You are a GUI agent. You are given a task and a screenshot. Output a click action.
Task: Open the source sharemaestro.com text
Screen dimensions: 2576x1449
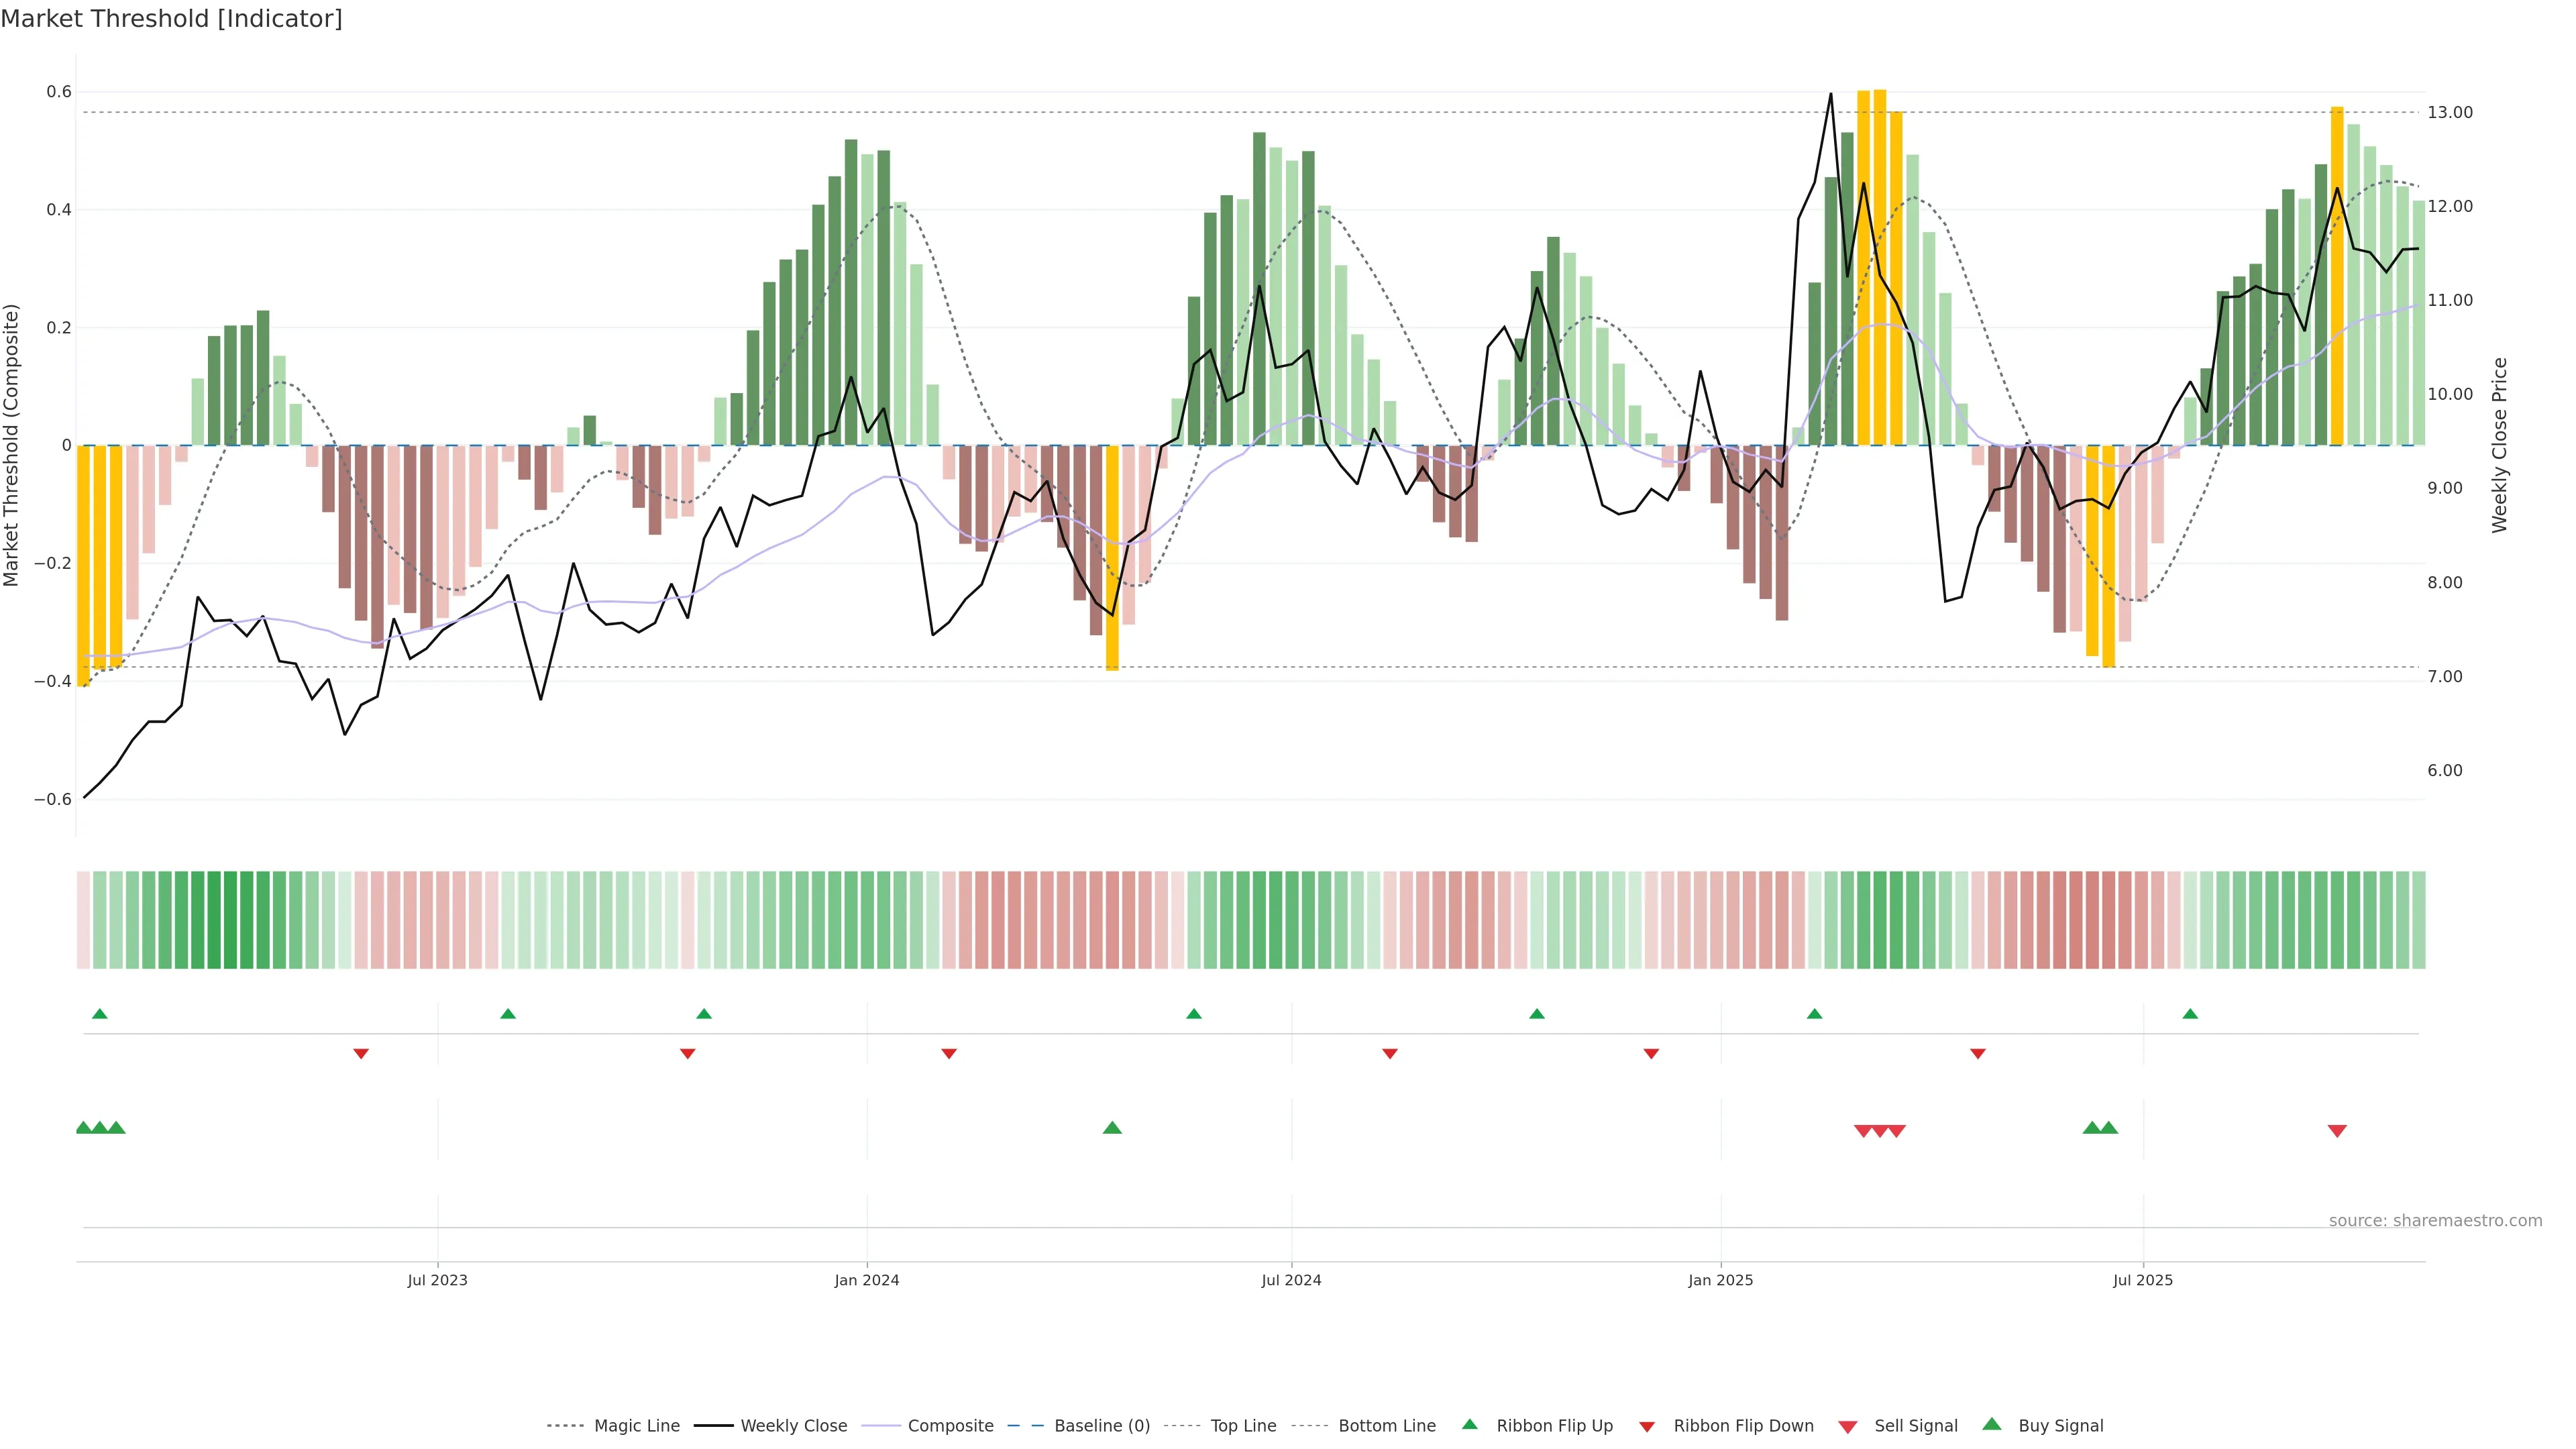click(2435, 1221)
